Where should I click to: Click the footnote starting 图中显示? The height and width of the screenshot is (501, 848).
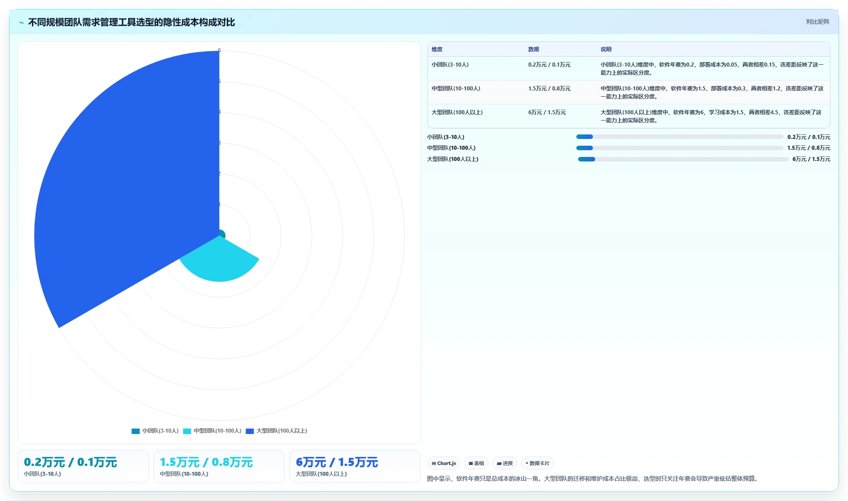click(593, 479)
